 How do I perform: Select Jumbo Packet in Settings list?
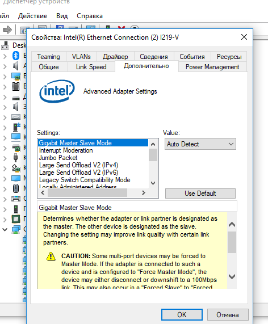(93, 158)
